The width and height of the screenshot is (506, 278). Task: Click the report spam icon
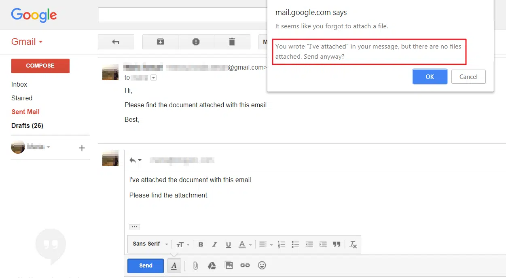coord(196,42)
